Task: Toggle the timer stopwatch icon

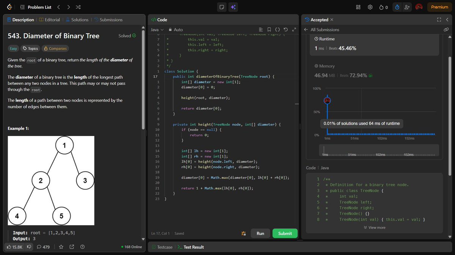Action: click(x=397, y=7)
